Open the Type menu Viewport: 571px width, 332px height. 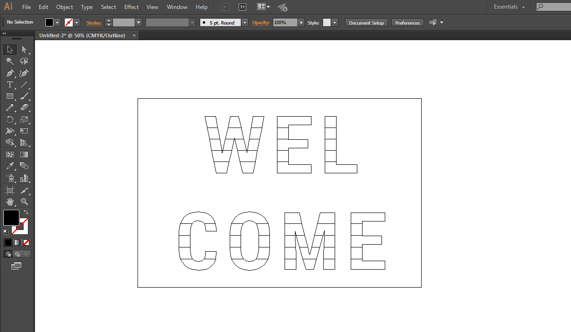[x=87, y=7]
